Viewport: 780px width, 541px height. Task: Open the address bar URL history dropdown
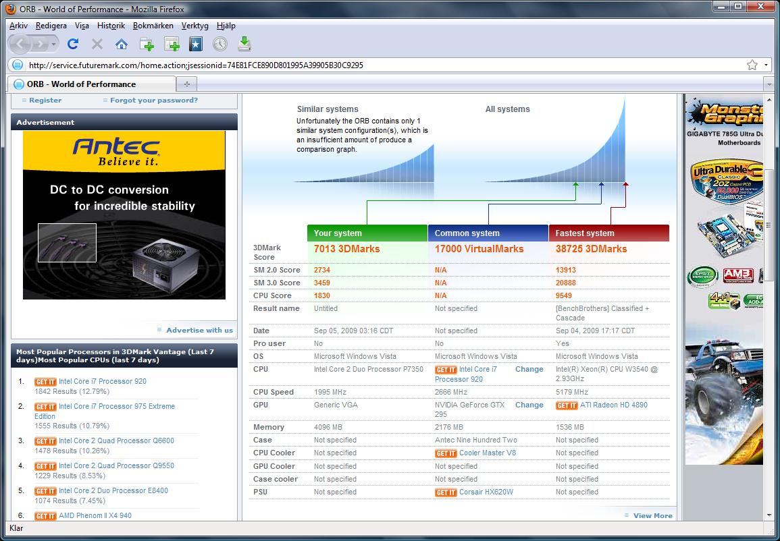766,65
